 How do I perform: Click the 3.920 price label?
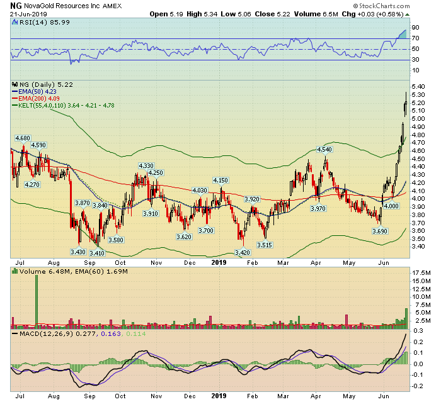(x=252, y=199)
